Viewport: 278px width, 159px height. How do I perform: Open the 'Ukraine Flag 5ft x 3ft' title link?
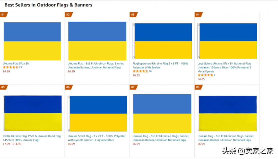[16, 64]
